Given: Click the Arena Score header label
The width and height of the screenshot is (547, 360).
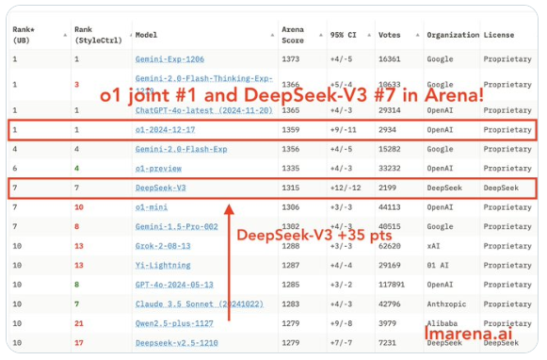Looking at the screenshot, I should [x=293, y=35].
